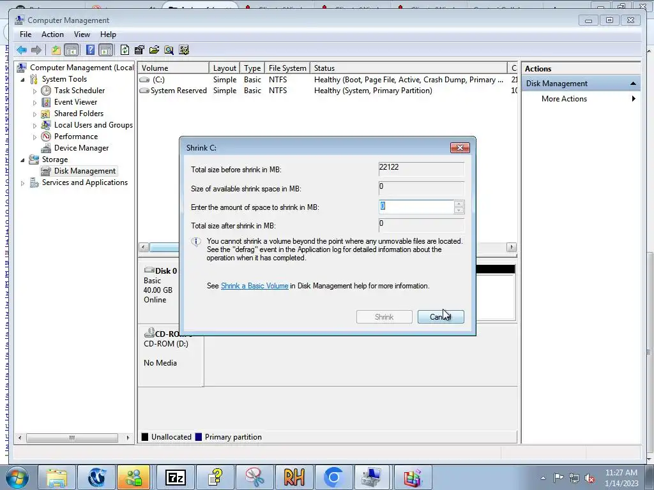Image resolution: width=654 pixels, height=490 pixels.
Task: Open Help via the blue question mark icon
Action: tap(90, 50)
